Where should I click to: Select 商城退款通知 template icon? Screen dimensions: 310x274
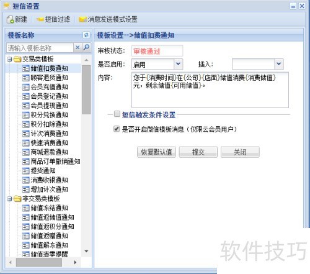pyautogui.click(x=25, y=152)
